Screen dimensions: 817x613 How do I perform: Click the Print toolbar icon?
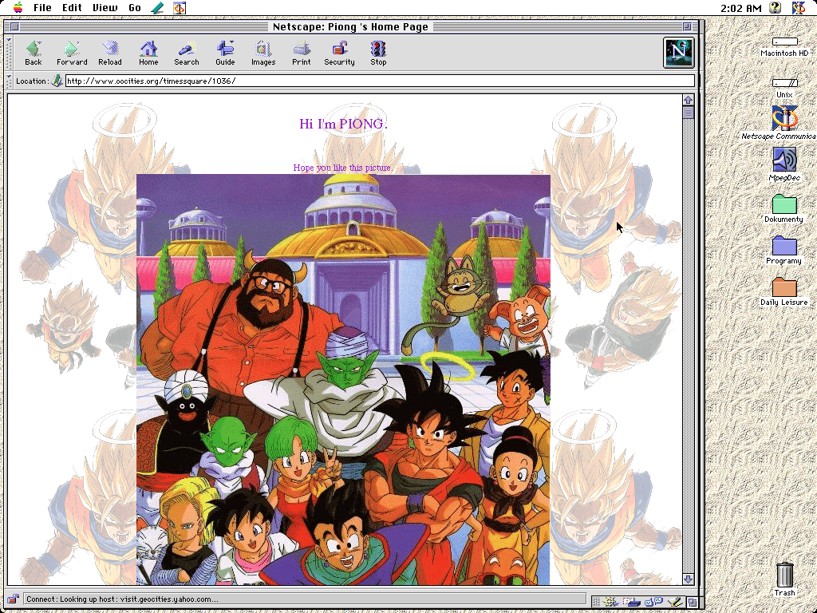pyautogui.click(x=302, y=53)
